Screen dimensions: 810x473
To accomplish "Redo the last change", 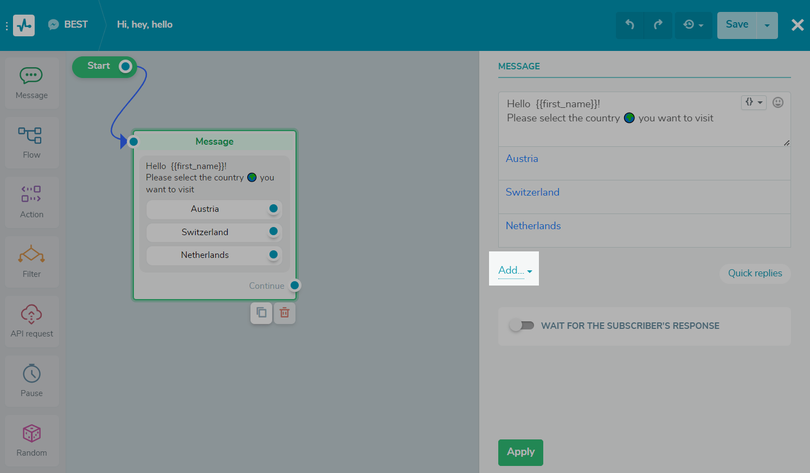I will click(x=658, y=25).
